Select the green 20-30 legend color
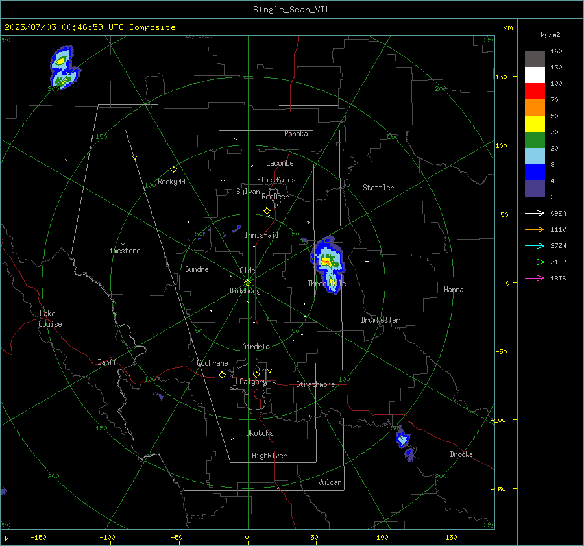Image resolution: width=584 pixels, height=546 pixels. [x=535, y=140]
